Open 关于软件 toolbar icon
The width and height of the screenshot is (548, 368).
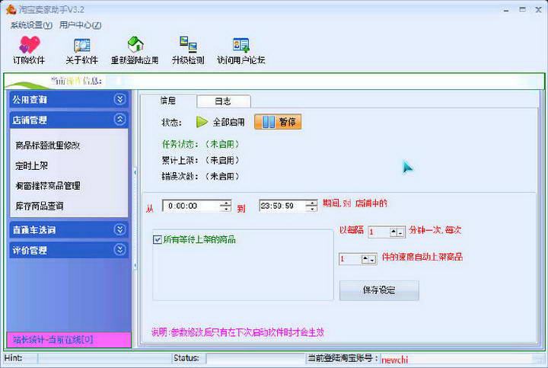[81, 45]
